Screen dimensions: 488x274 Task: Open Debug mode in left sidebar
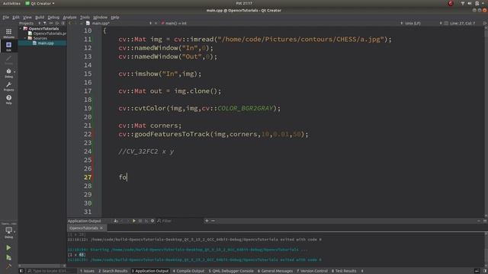[8, 73]
